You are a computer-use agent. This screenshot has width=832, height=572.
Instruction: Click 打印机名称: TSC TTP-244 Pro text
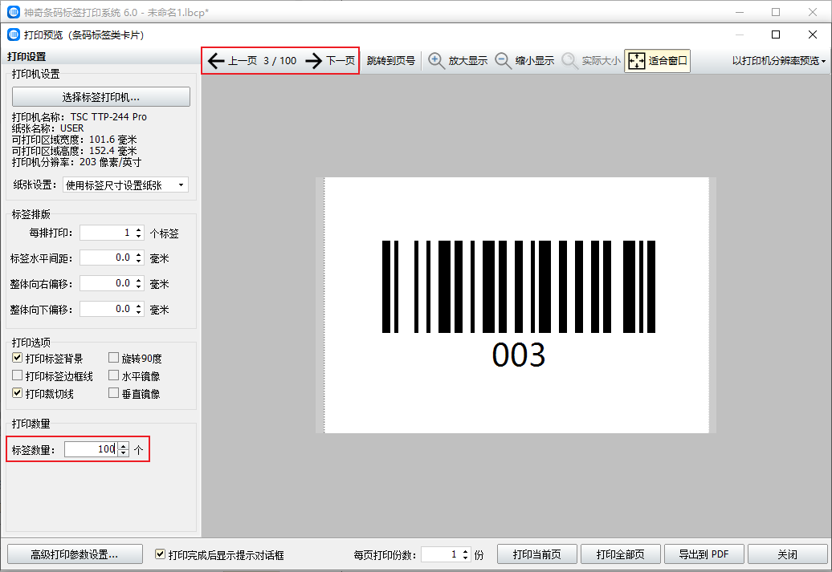80,116
